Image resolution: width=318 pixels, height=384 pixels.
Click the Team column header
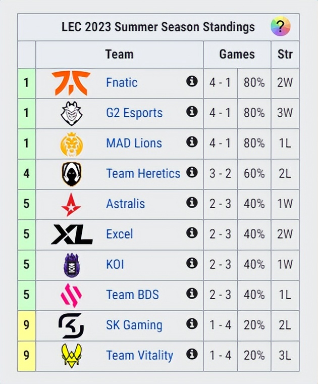pyautogui.click(x=119, y=54)
